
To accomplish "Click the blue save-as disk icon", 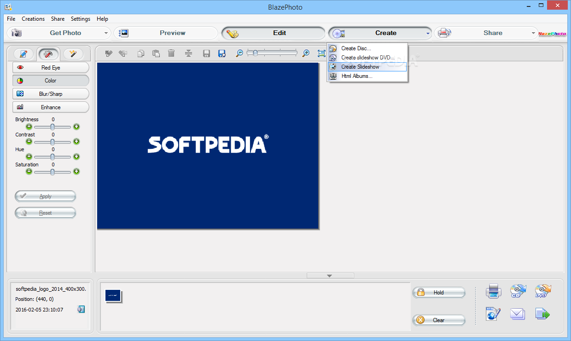I will 222,53.
